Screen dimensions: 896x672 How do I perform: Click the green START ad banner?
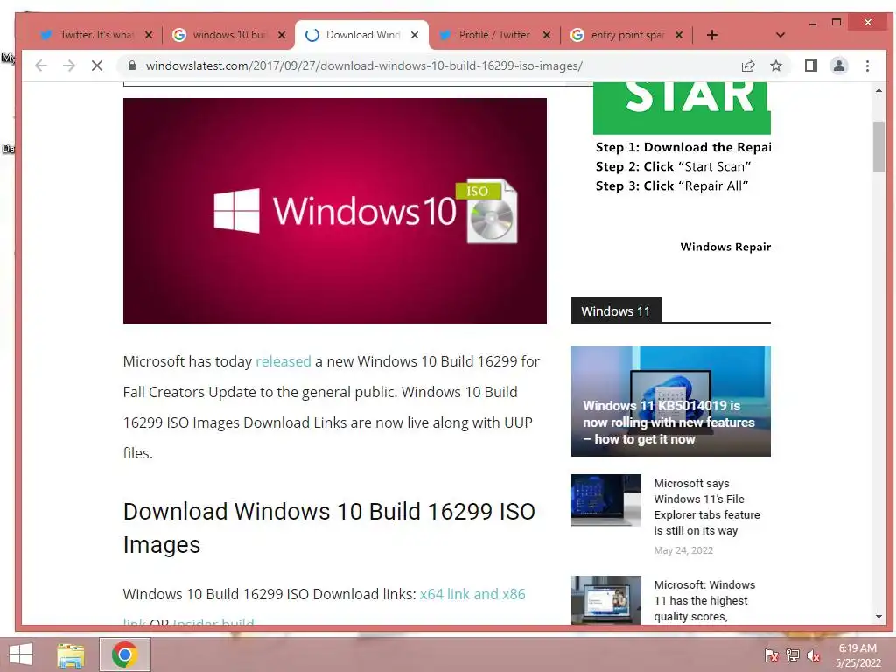coord(682,108)
